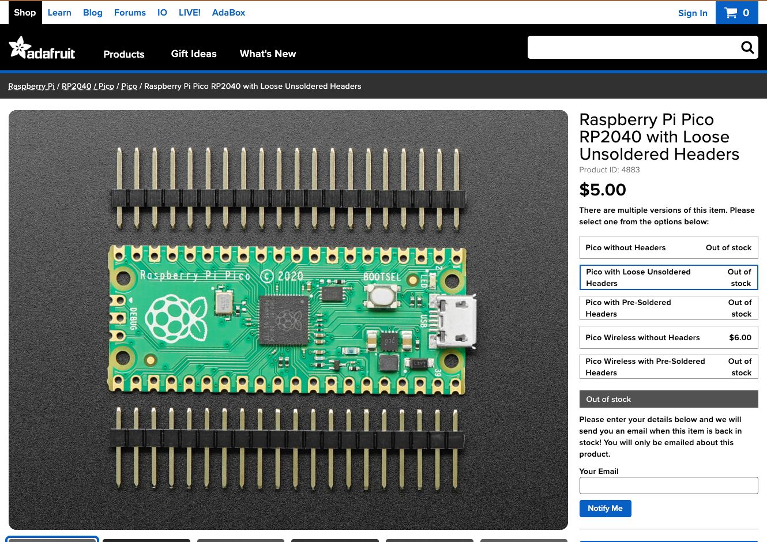The image size is (767, 542).
Task: Click the main Pico product image
Action: 288,320
